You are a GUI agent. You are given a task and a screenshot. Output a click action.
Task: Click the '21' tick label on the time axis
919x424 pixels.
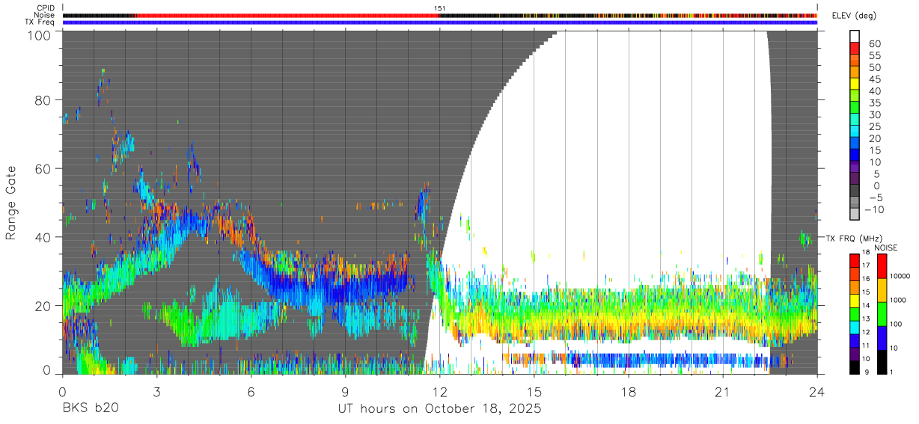click(x=722, y=392)
